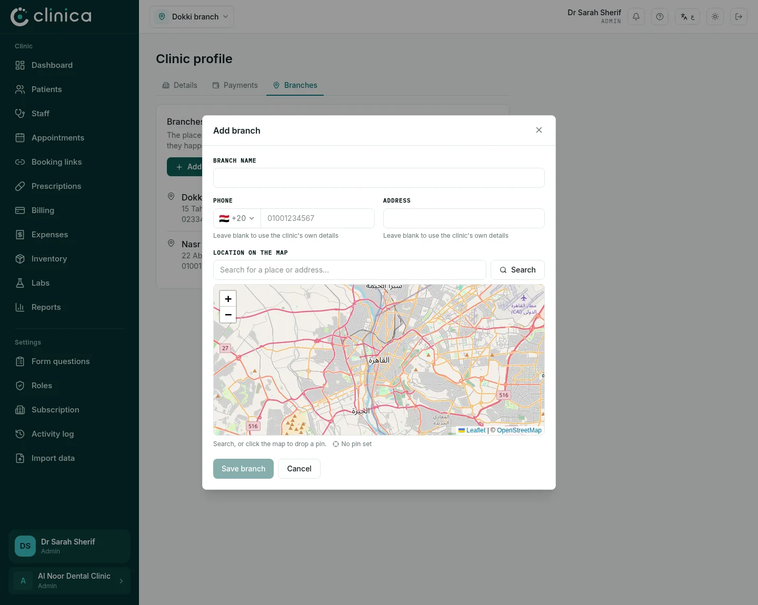
Task: Open Dashboard in sidebar
Action: click(x=69, y=65)
